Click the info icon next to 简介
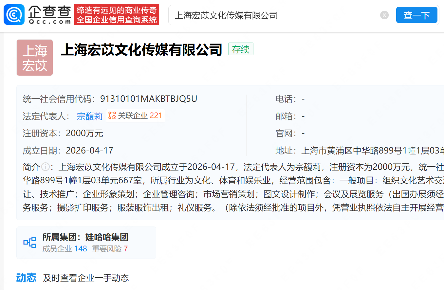 (46, 167)
